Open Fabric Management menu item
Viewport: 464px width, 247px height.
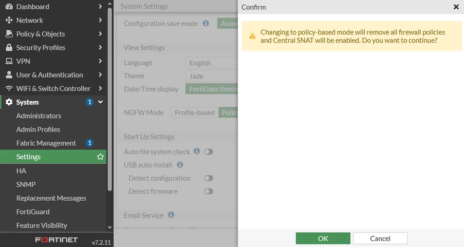coord(46,143)
